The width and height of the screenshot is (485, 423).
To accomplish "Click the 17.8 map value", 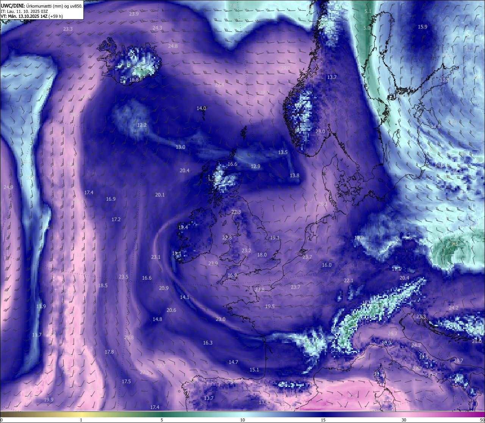I will (x=109, y=352).
